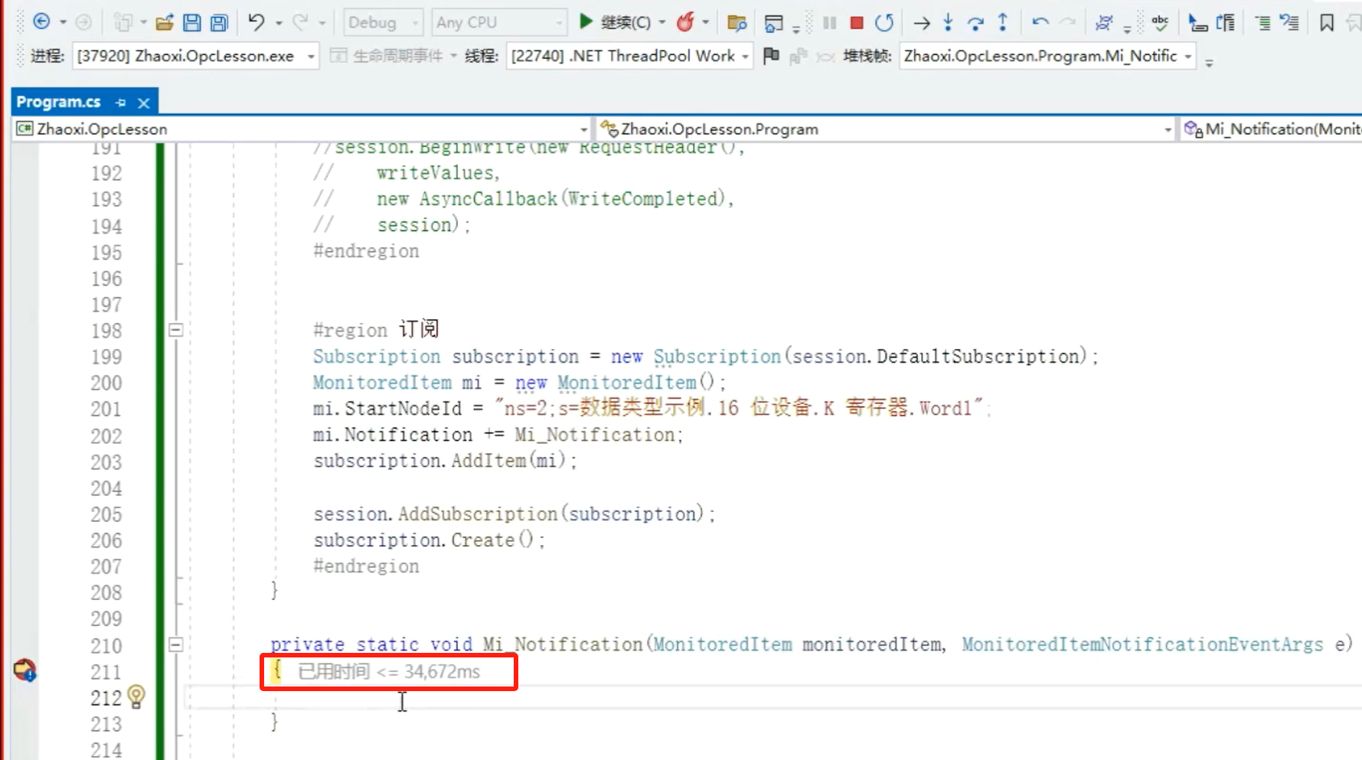Click the Hot Reload flame icon
The height and width of the screenshot is (760, 1362).
pyautogui.click(x=685, y=23)
